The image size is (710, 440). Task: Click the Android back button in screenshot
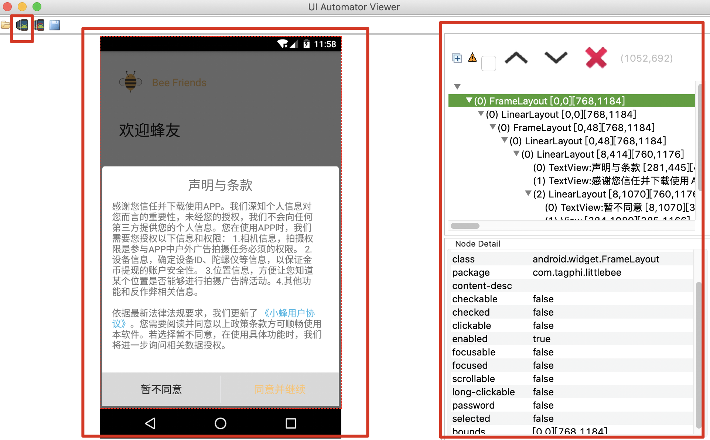(150, 423)
